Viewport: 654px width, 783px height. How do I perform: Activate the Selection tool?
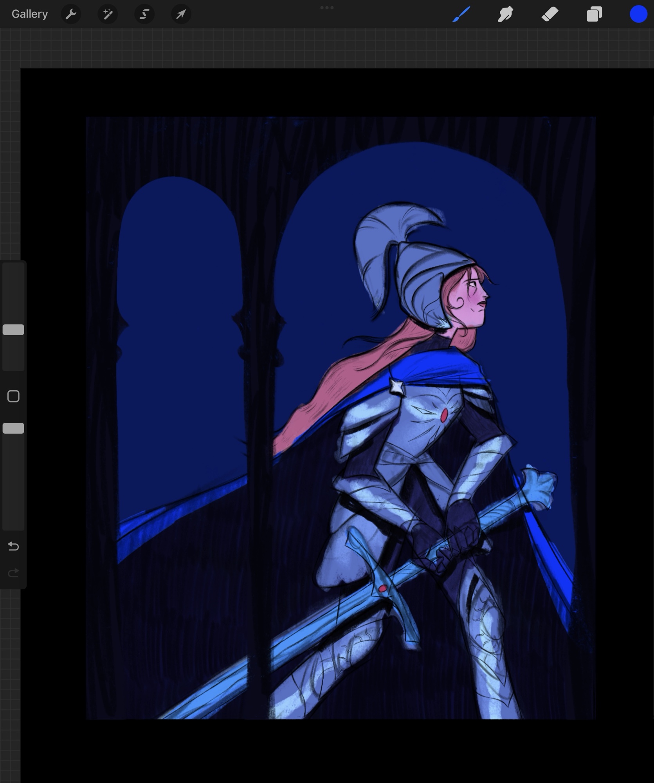[144, 14]
